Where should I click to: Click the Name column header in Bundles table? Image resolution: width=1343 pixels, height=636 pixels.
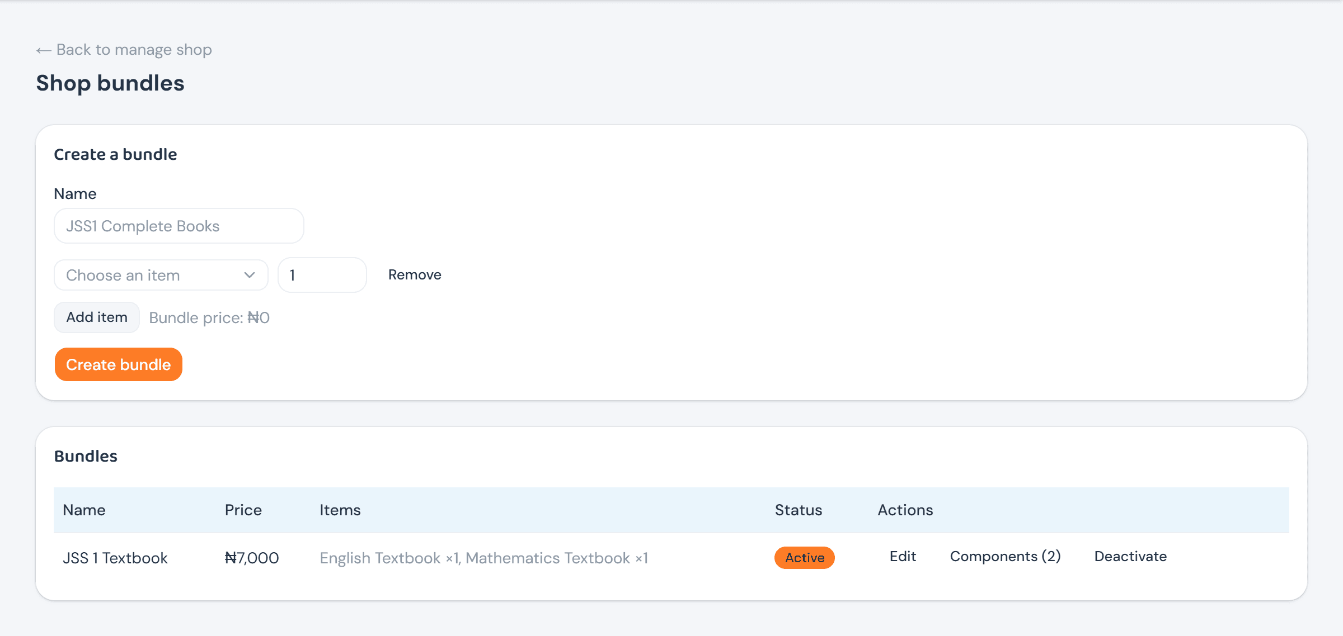(x=84, y=510)
